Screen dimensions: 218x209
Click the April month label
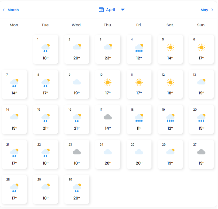click(x=110, y=10)
